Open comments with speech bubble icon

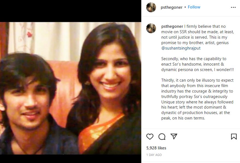pos(162,137)
